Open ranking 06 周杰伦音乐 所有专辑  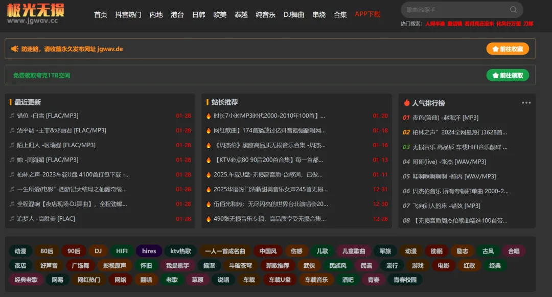pyautogui.click(x=461, y=191)
